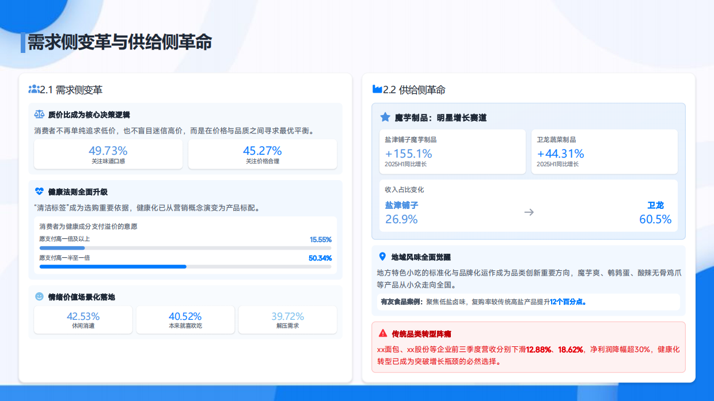714x401 pixels.
Task: Click the 有友食品案例 highlight bar
Action: pos(529,302)
